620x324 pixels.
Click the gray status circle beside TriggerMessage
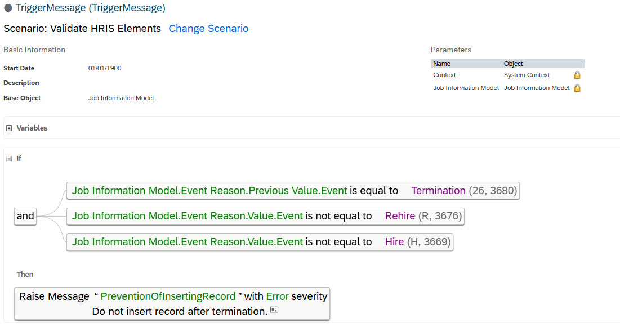pos(8,8)
